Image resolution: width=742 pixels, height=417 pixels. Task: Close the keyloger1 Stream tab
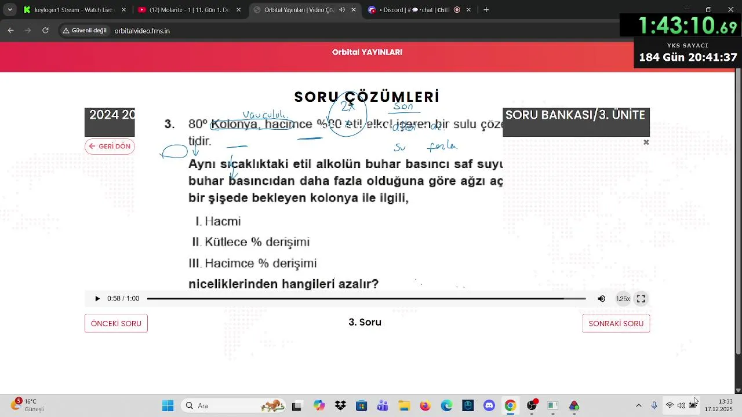(x=123, y=10)
